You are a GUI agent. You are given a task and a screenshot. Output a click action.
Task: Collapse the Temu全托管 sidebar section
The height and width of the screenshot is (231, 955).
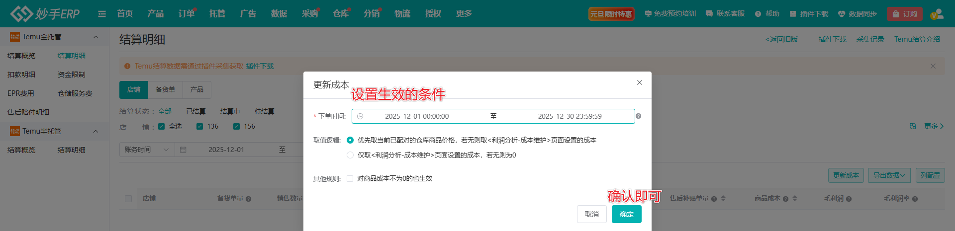pyautogui.click(x=95, y=37)
